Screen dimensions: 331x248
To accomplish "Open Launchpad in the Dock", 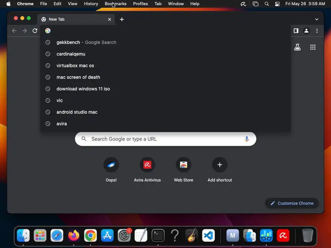I will [40, 235].
